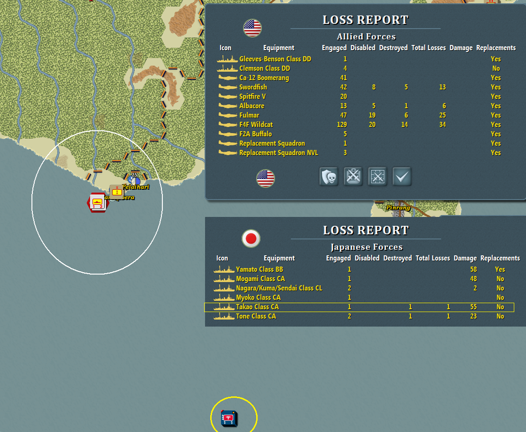Click the Damage header in Japanese Forces report
The width and height of the screenshot is (526, 432).
point(465,258)
